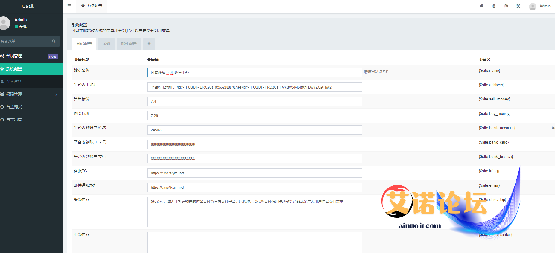Edit the 客服TG link field

pyautogui.click(x=255, y=173)
